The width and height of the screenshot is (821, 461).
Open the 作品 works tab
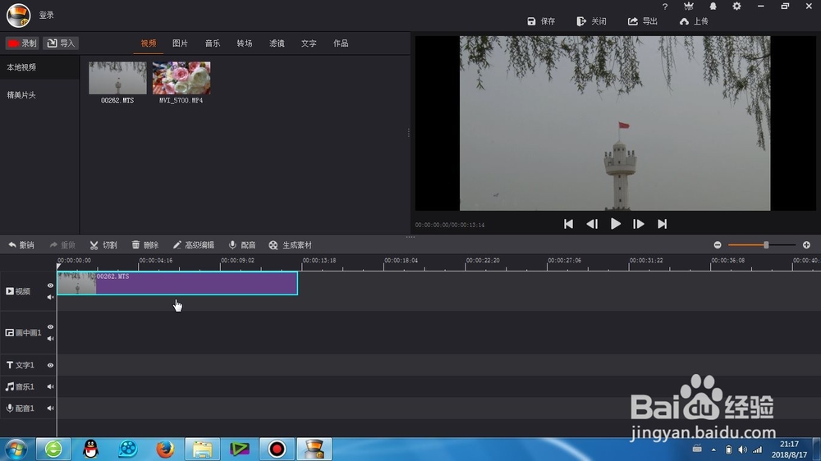pos(341,43)
